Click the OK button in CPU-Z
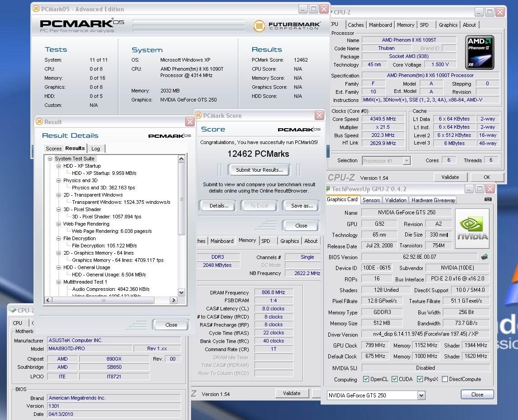The width and height of the screenshot is (518, 420). (x=487, y=177)
